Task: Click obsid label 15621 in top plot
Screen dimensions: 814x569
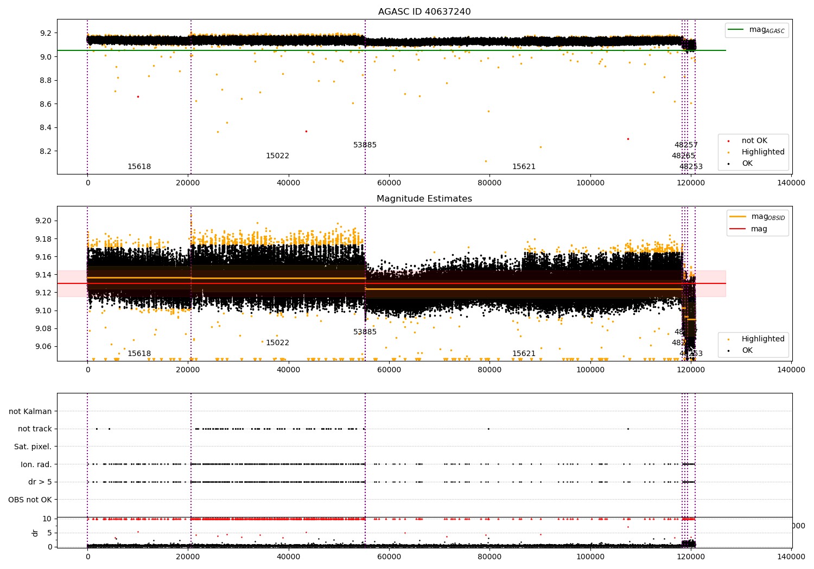Action: [524, 167]
